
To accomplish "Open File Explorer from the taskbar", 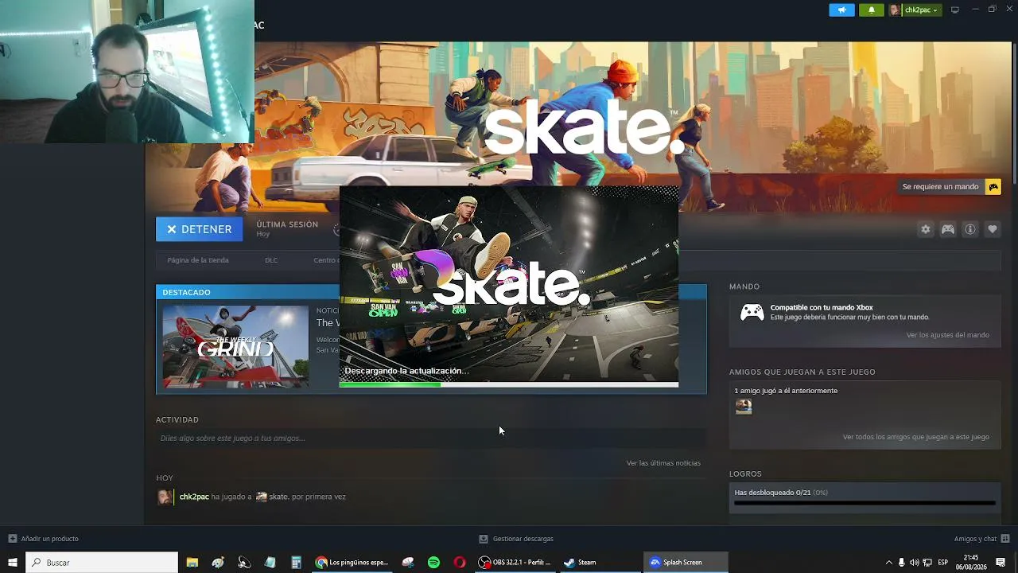I will (192, 563).
